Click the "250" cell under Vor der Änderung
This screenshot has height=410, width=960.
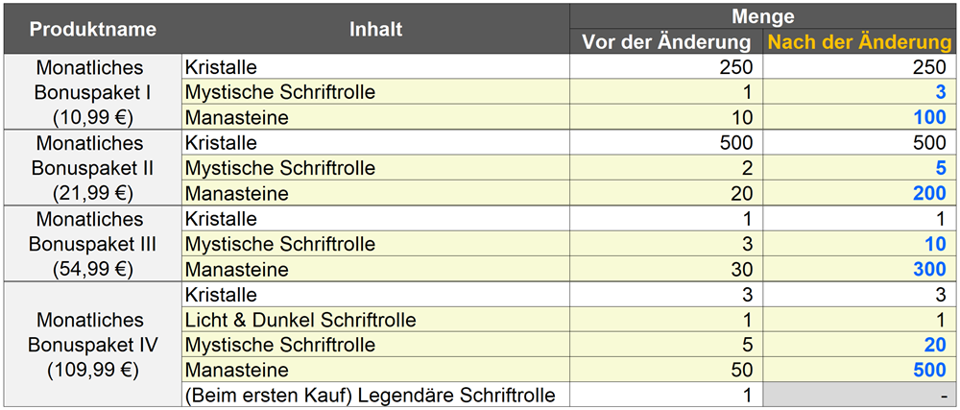[735, 67]
